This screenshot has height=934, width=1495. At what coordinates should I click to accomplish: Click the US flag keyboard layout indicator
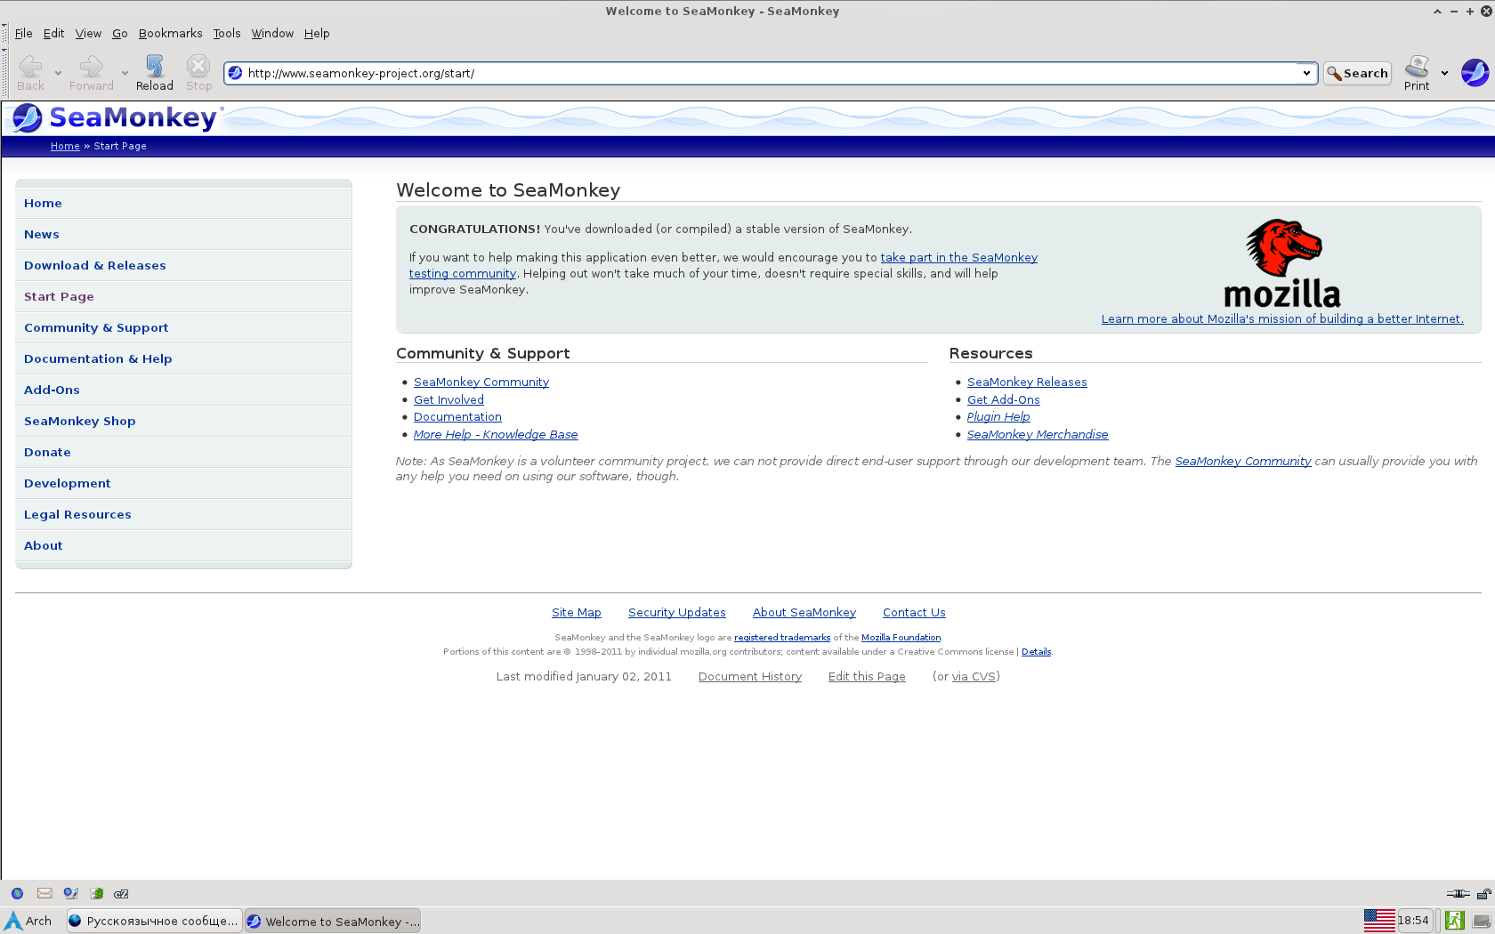1379,921
